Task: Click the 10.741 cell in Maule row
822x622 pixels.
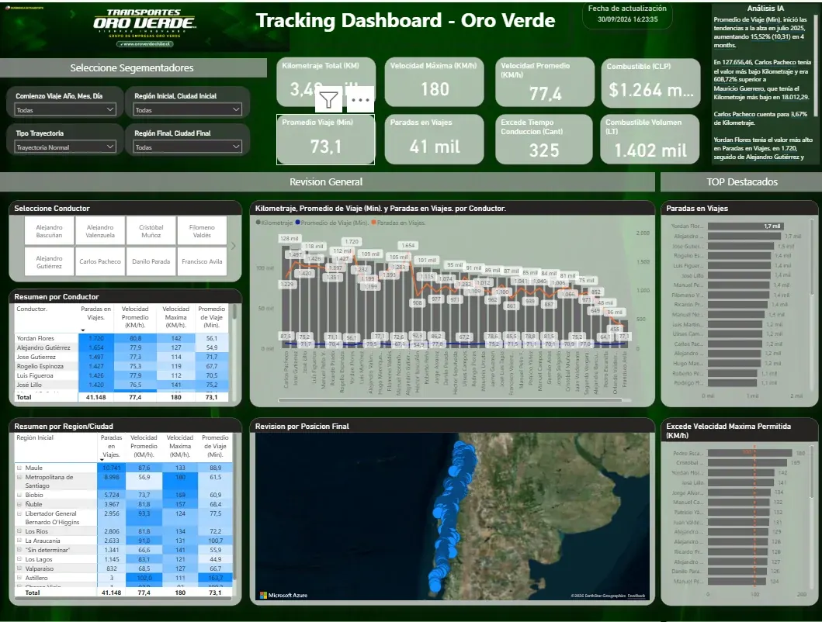Action: [111, 468]
